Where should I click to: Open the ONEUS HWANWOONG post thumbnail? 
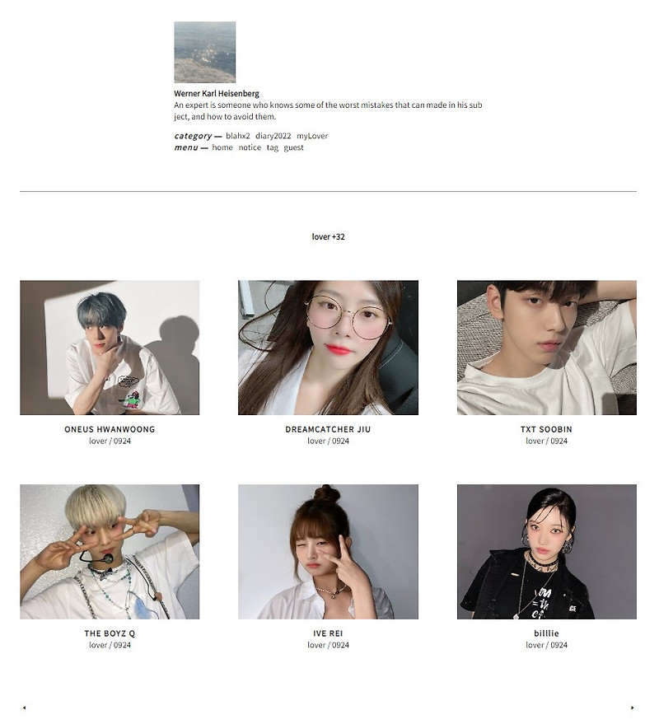pyautogui.click(x=110, y=348)
